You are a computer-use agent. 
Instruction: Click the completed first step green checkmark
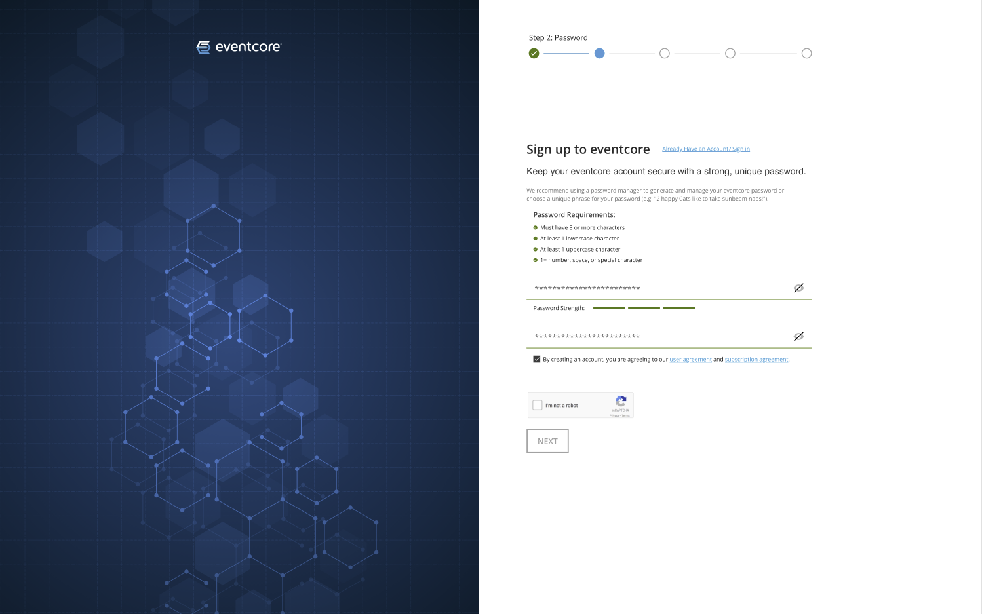tap(534, 54)
